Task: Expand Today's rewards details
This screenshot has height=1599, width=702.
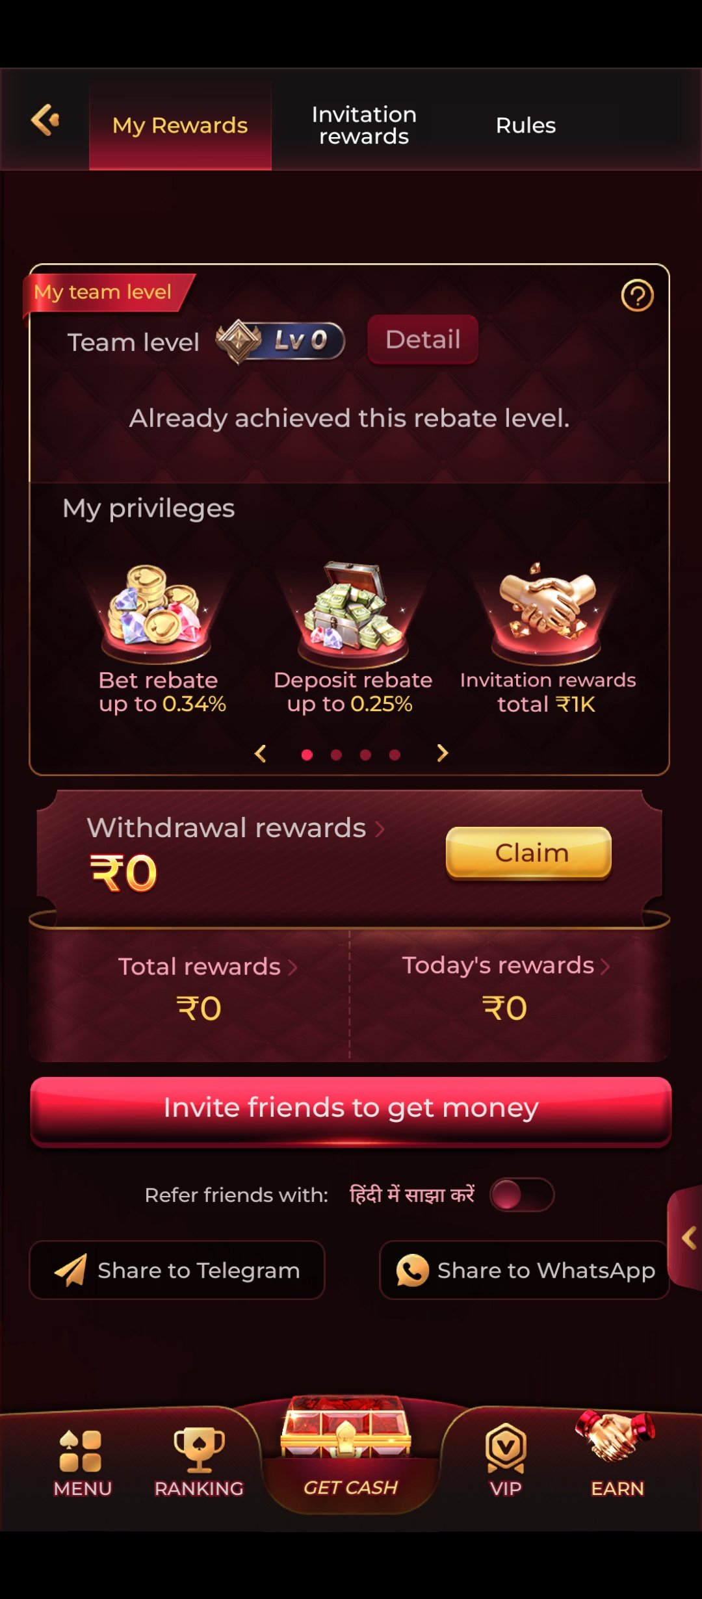Action: tap(506, 966)
